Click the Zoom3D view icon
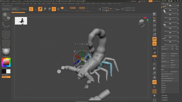This screenshot has height=102, width=182. pyautogui.click(x=154, y=73)
